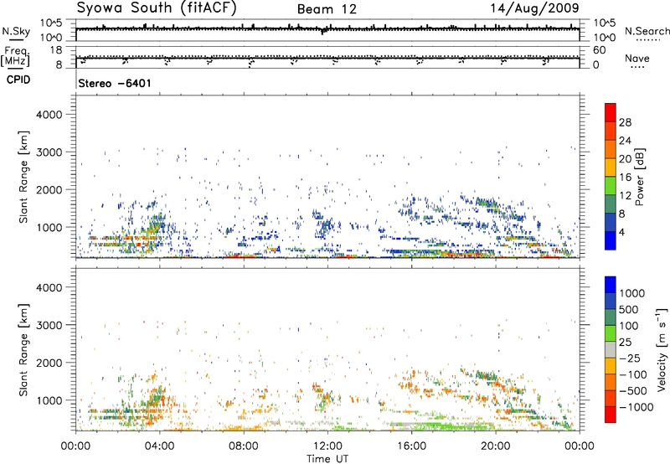Click the '20:00' time axis tick label
The width and height of the screenshot is (670, 464).
pyautogui.click(x=496, y=446)
